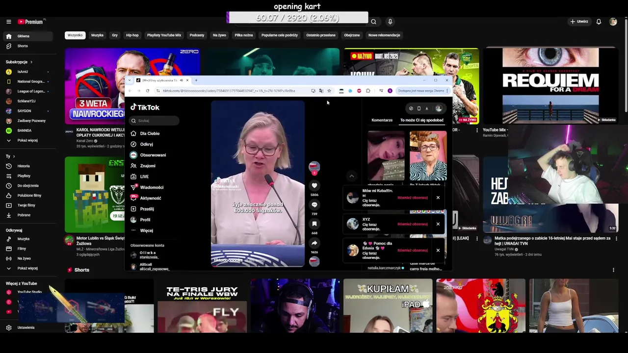Open YouTube voice search microphone
Screen dimensions: 628x353
(x=390, y=22)
